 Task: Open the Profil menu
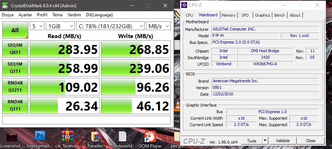(x=42, y=15)
